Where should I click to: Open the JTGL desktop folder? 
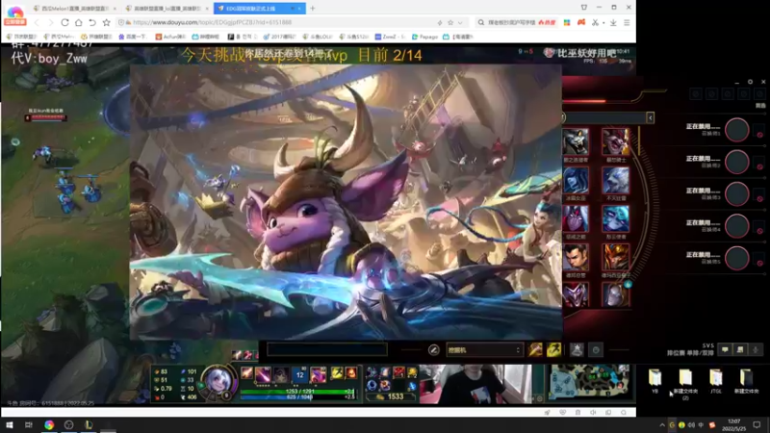(716, 381)
